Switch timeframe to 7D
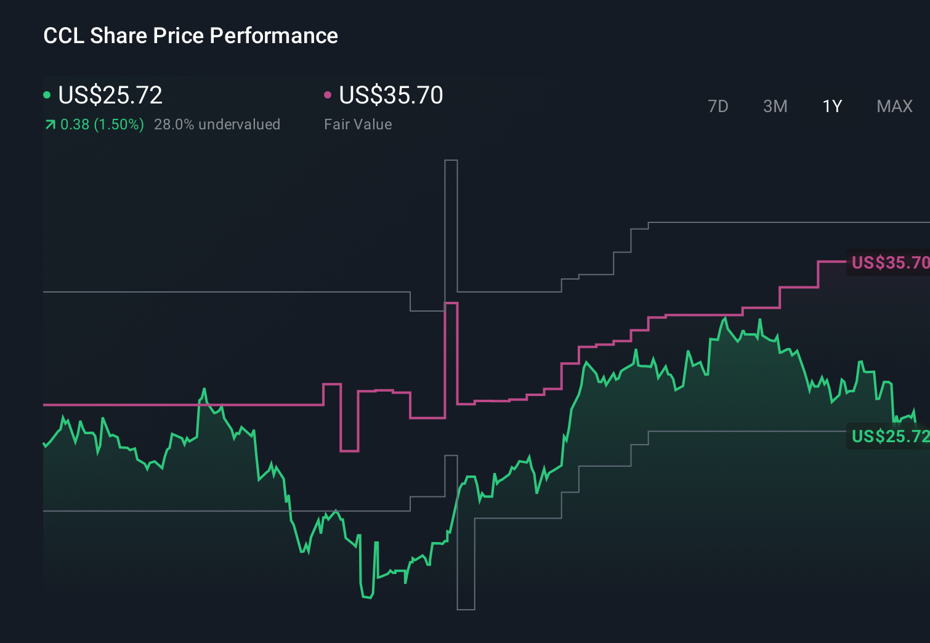This screenshot has height=643, width=930. pos(718,106)
